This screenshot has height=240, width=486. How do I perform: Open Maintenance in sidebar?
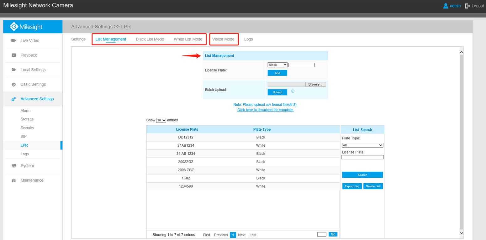pyautogui.click(x=33, y=180)
